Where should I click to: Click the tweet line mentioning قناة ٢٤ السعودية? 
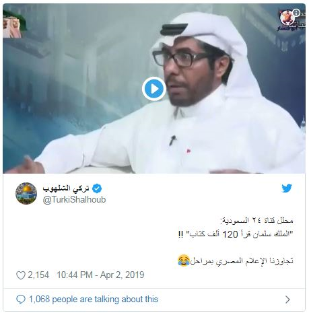click(256, 221)
